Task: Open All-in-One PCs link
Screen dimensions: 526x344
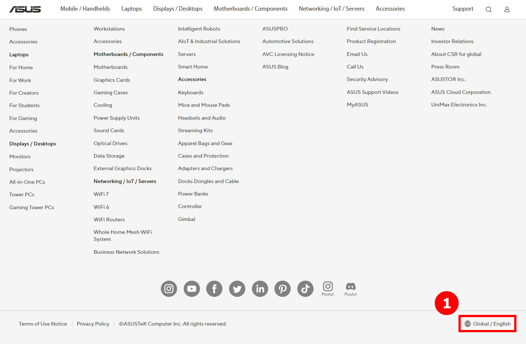Action: [27, 182]
